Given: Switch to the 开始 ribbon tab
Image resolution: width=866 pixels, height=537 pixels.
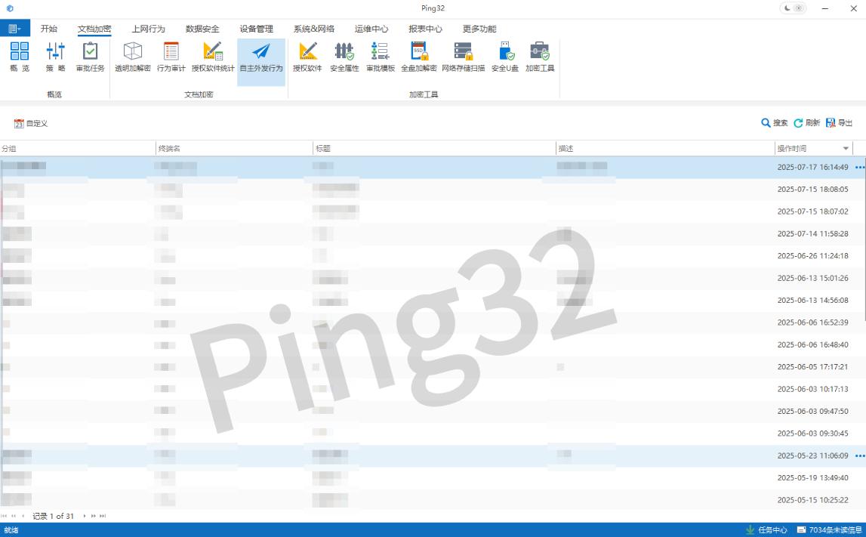Looking at the screenshot, I should pyautogui.click(x=48, y=29).
